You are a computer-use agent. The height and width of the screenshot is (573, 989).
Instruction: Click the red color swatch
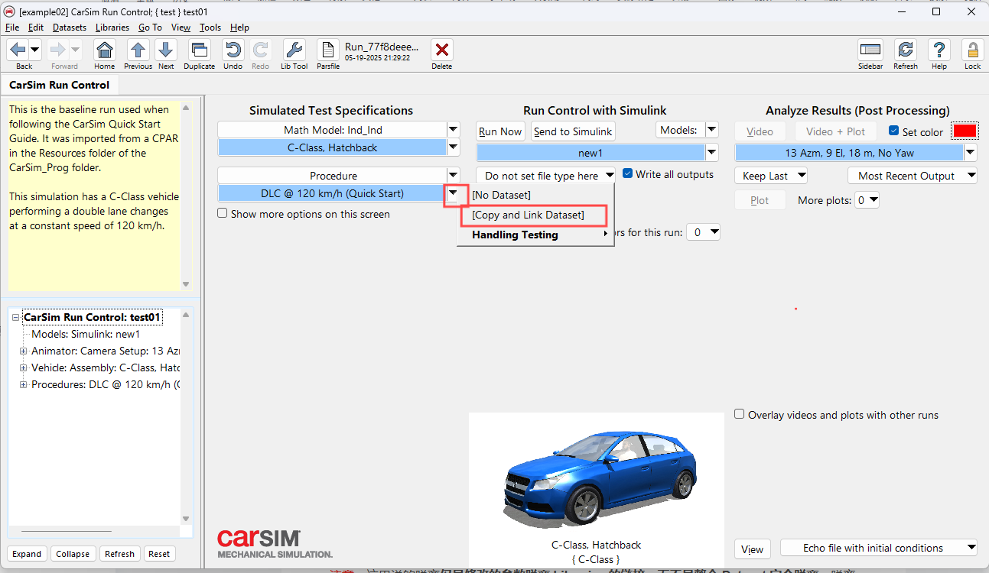pyautogui.click(x=965, y=131)
